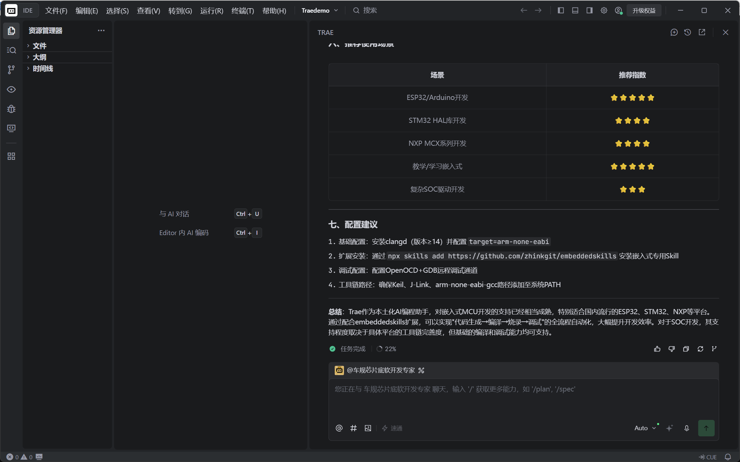Open the 帮助(H) menu

coord(274,11)
